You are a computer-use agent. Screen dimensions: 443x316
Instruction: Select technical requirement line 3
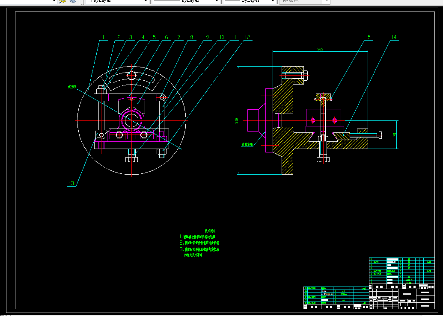(x=199, y=252)
